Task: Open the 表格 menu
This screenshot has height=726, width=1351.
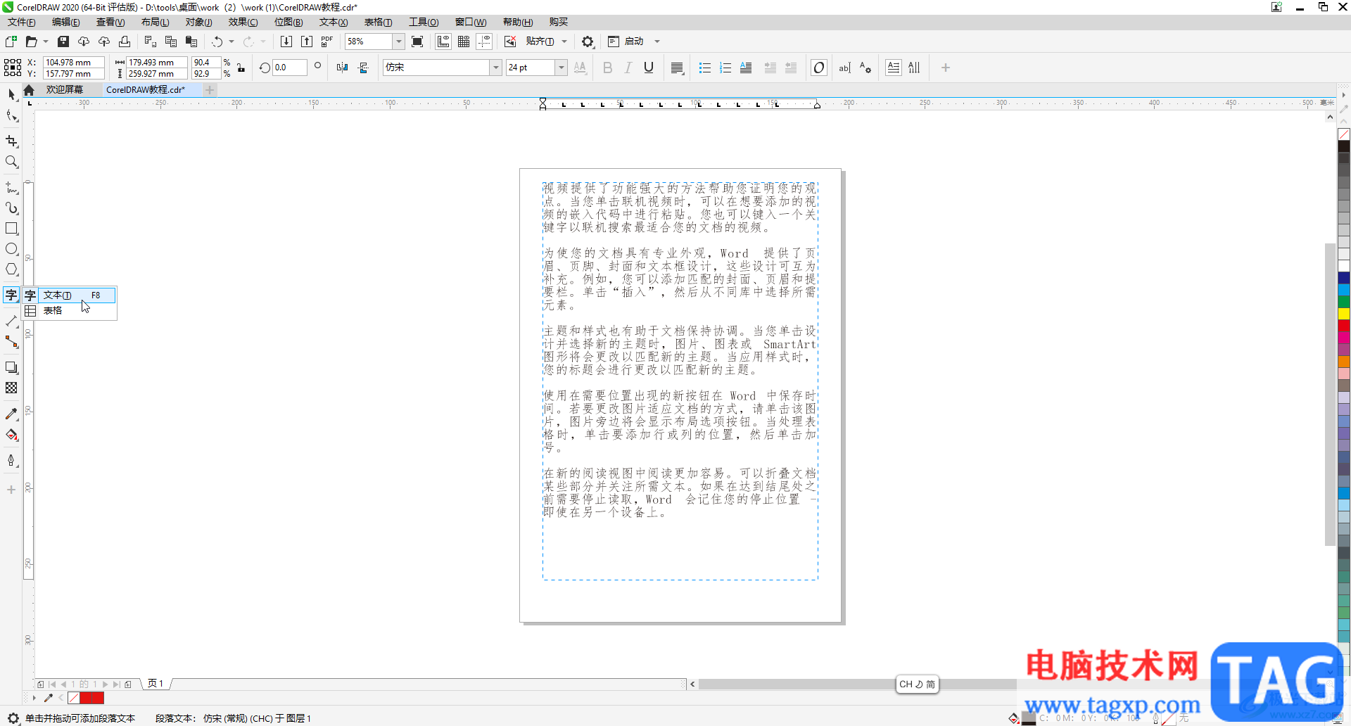Action: click(378, 22)
